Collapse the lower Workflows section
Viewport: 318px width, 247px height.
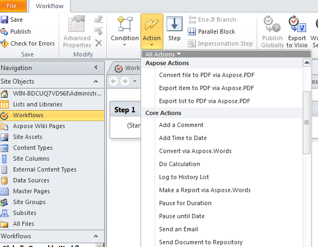[96, 236]
